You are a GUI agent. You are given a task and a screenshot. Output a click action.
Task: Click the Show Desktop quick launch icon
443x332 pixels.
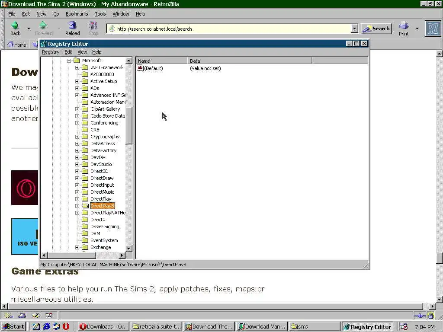pos(36,326)
